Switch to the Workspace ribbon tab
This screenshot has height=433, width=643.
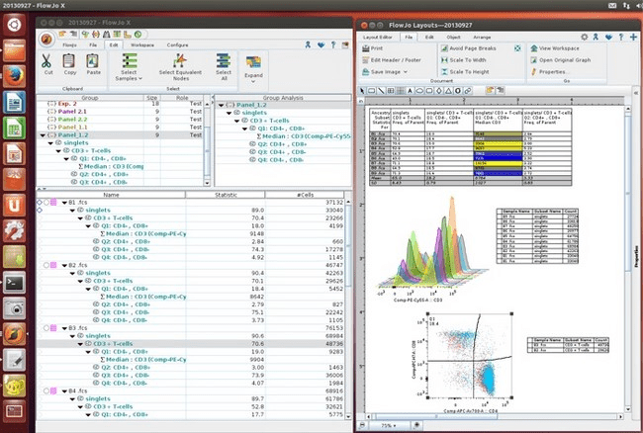point(142,44)
